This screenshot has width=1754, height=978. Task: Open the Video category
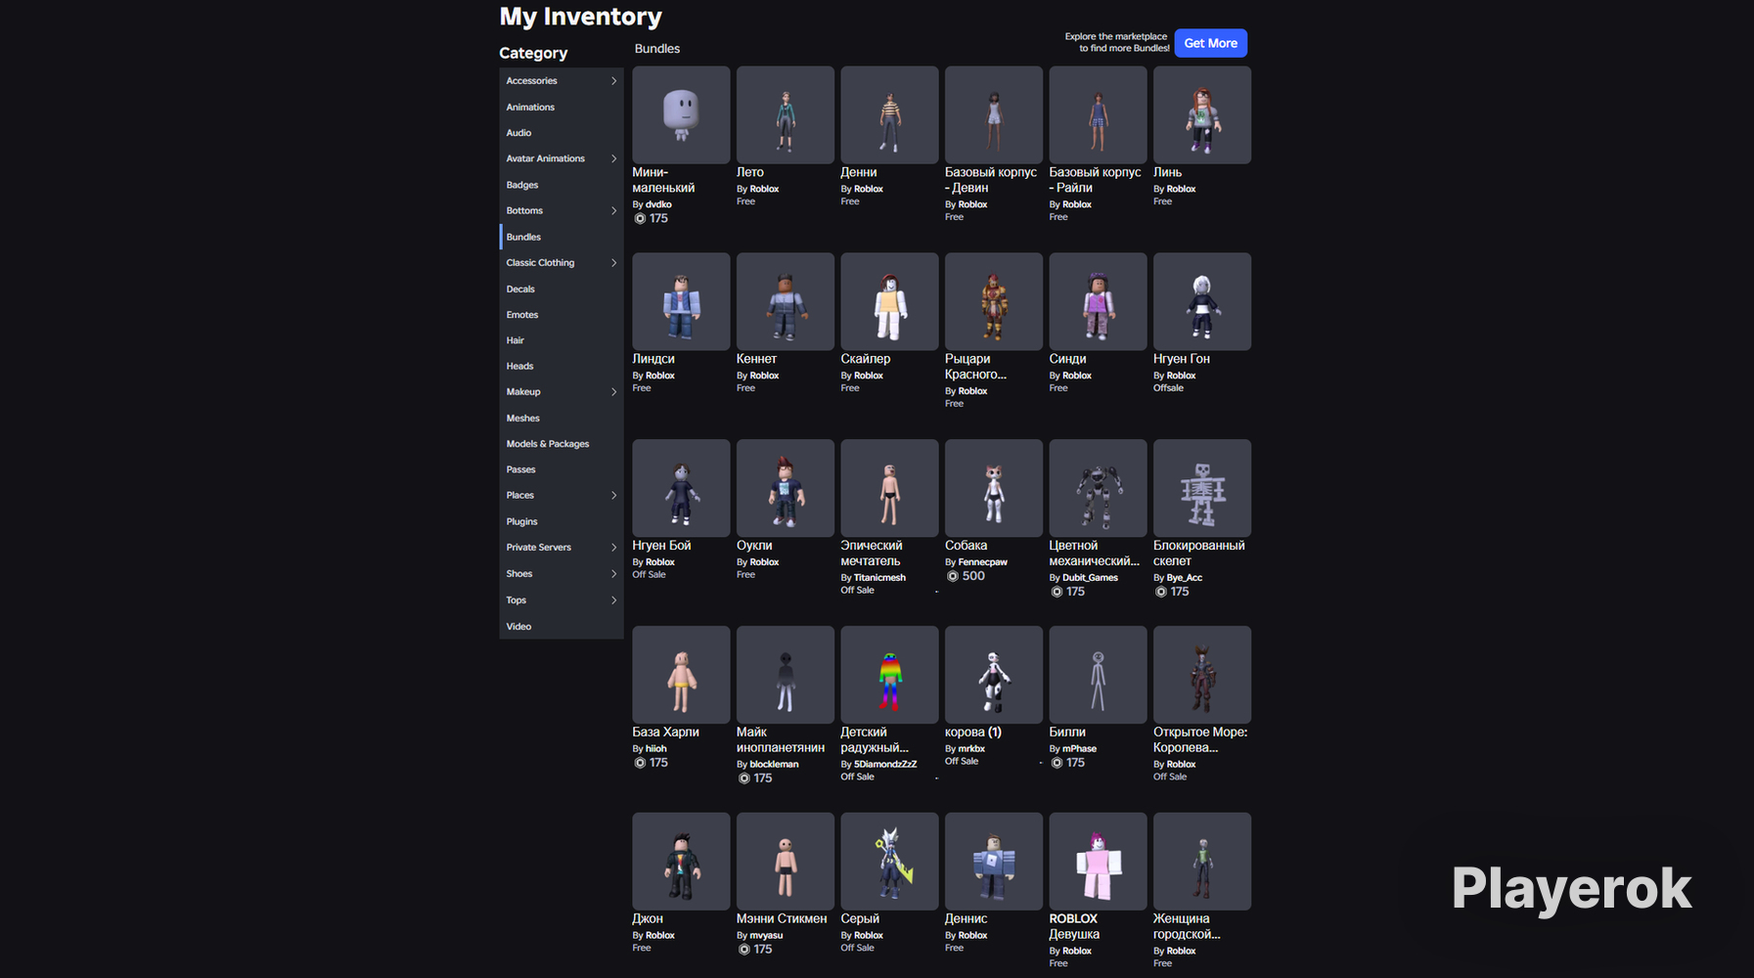pos(562,627)
